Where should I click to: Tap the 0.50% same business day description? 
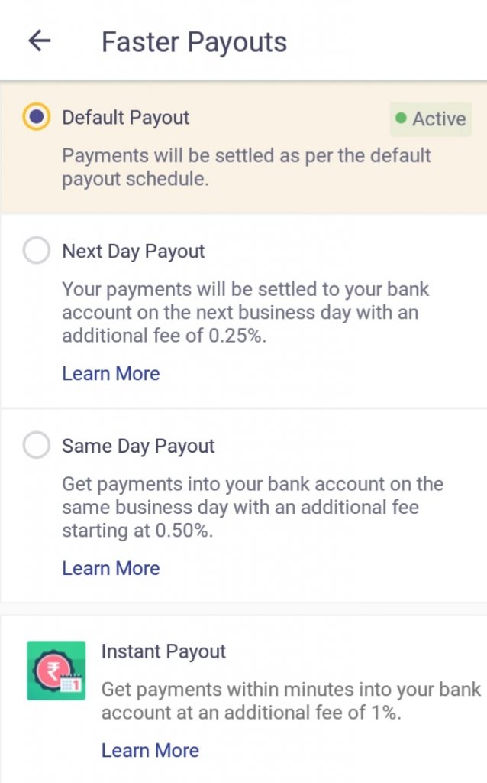pyautogui.click(x=252, y=507)
